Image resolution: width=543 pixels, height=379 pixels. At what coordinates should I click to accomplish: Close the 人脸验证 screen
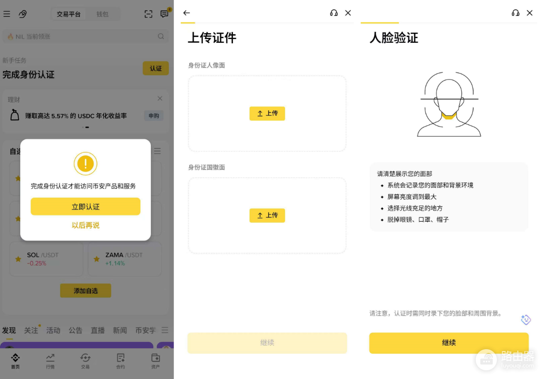(x=530, y=13)
